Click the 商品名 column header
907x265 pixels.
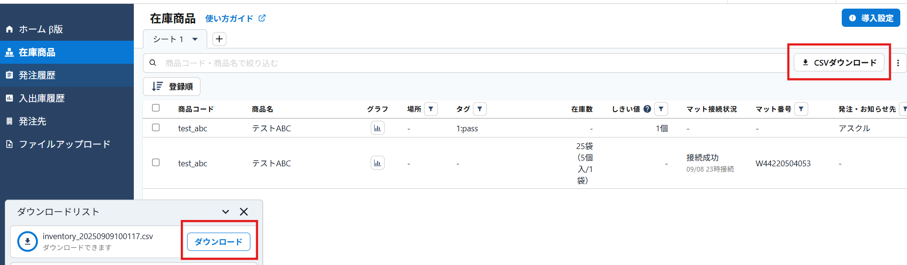(262, 109)
